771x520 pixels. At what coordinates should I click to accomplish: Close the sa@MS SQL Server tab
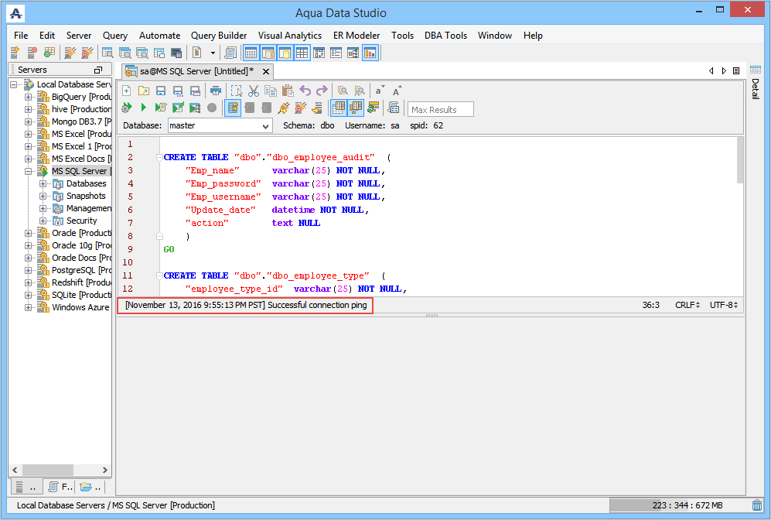266,71
